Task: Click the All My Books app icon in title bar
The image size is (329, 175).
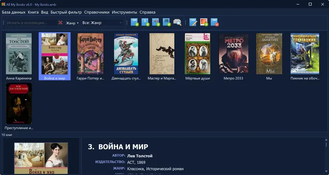Action: [4, 4]
